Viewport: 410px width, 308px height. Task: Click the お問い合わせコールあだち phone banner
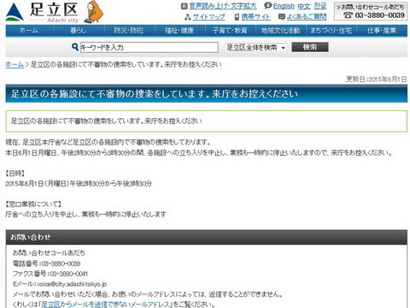click(371, 11)
